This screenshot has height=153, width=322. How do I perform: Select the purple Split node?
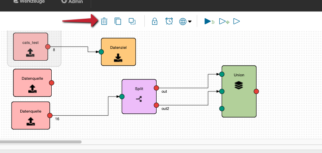139,97
